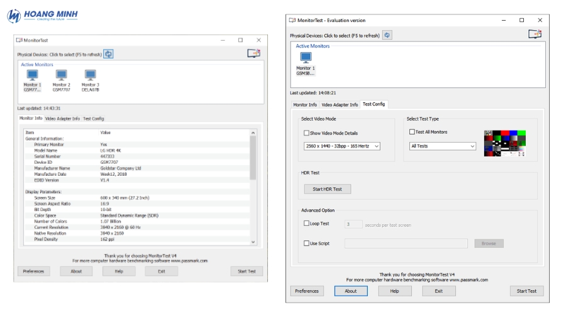Click the test pattern preview thumbnail

pyautogui.click(x=504, y=143)
